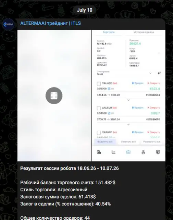173x220 pixels.
Task: Click the ticket number #121889654
Action: tap(153, 95)
